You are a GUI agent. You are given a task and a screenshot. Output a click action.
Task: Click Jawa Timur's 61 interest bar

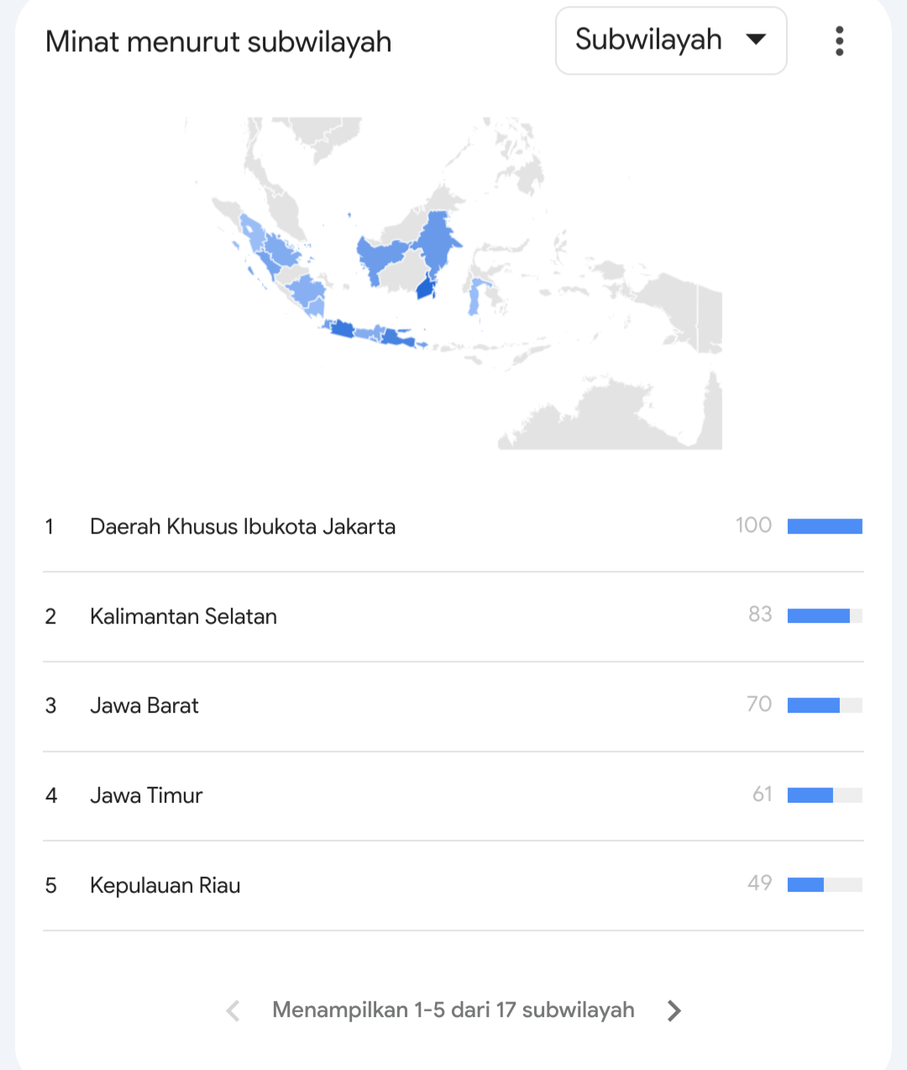825,795
